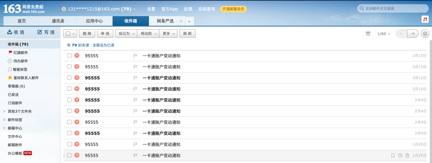Switch to 网易严选 tab
The height and width of the screenshot is (163, 432).
tap(165, 21)
